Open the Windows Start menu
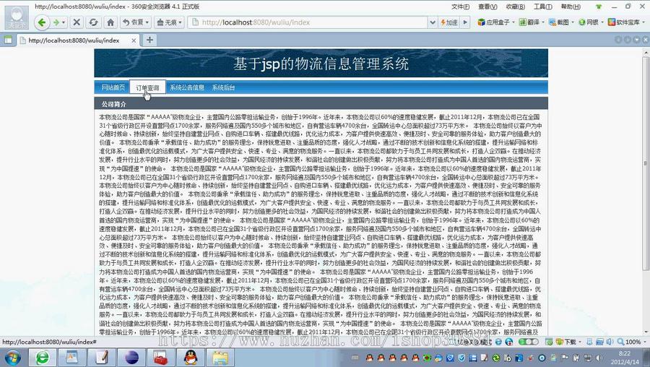Viewport: 650px width, 367px height. click(12, 358)
